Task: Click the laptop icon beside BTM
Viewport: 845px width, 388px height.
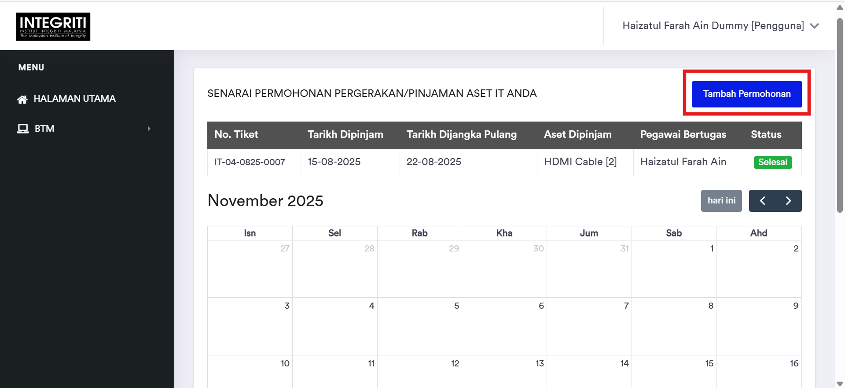Action: (22, 129)
